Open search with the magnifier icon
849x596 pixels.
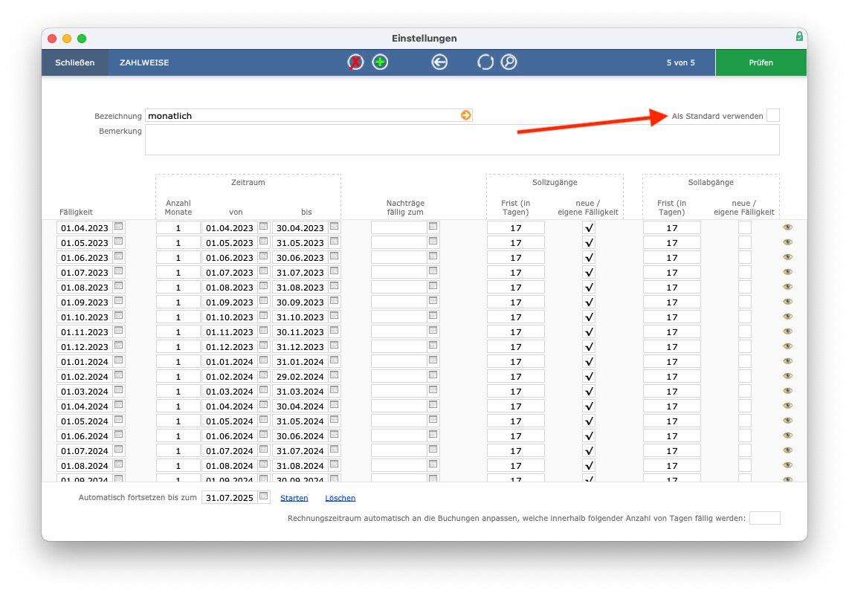(x=509, y=62)
